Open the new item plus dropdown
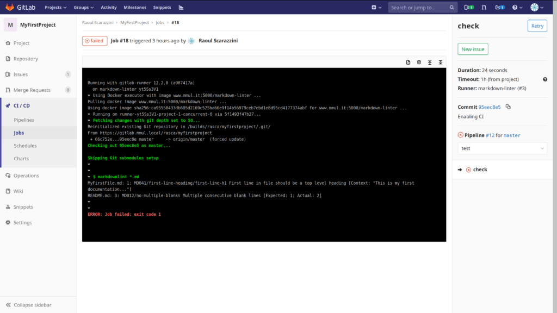557x313 pixels. [376, 8]
